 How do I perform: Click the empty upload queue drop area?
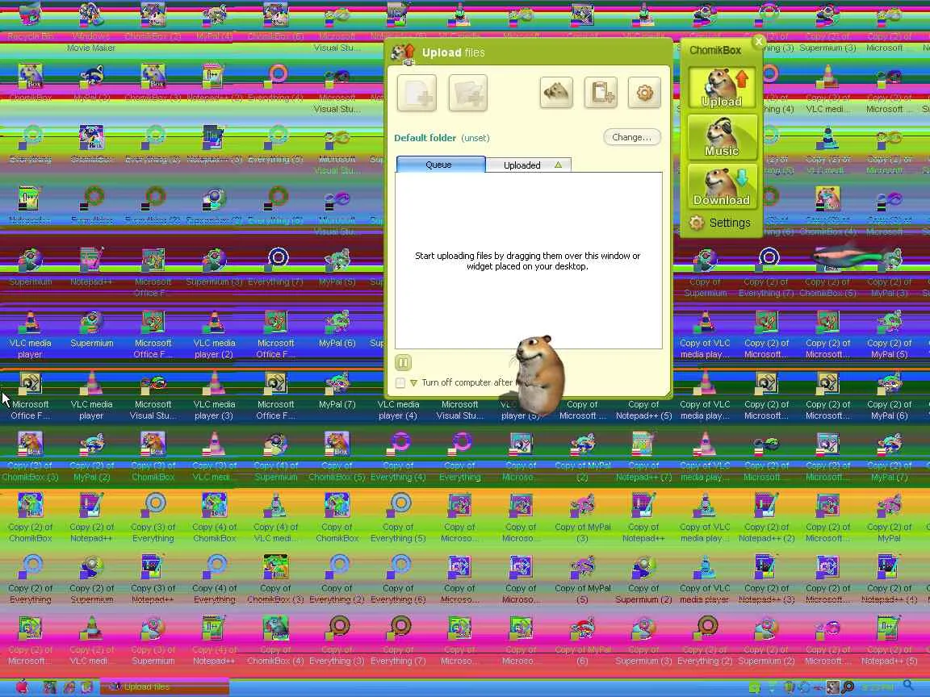tap(528, 261)
